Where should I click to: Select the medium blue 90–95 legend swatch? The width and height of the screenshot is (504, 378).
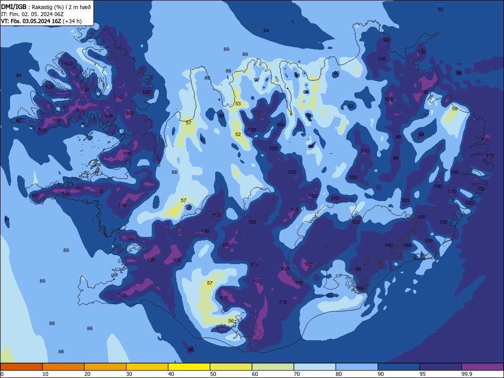(399, 367)
